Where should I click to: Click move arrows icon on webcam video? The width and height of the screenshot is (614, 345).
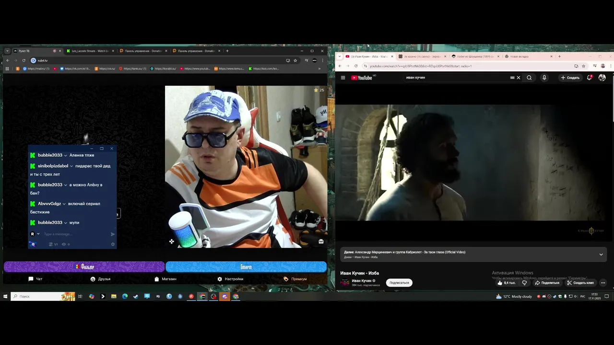[x=172, y=241]
